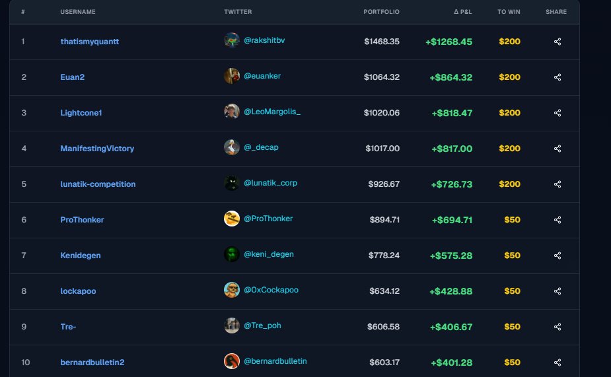Click rank number 10
This screenshot has width=611, height=377.
point(25,362)
